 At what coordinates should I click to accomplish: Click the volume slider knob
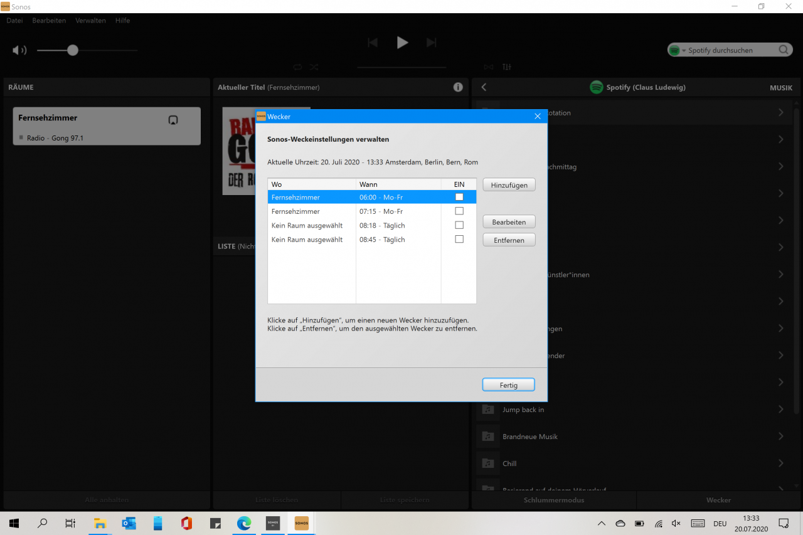tap(73, 50)
